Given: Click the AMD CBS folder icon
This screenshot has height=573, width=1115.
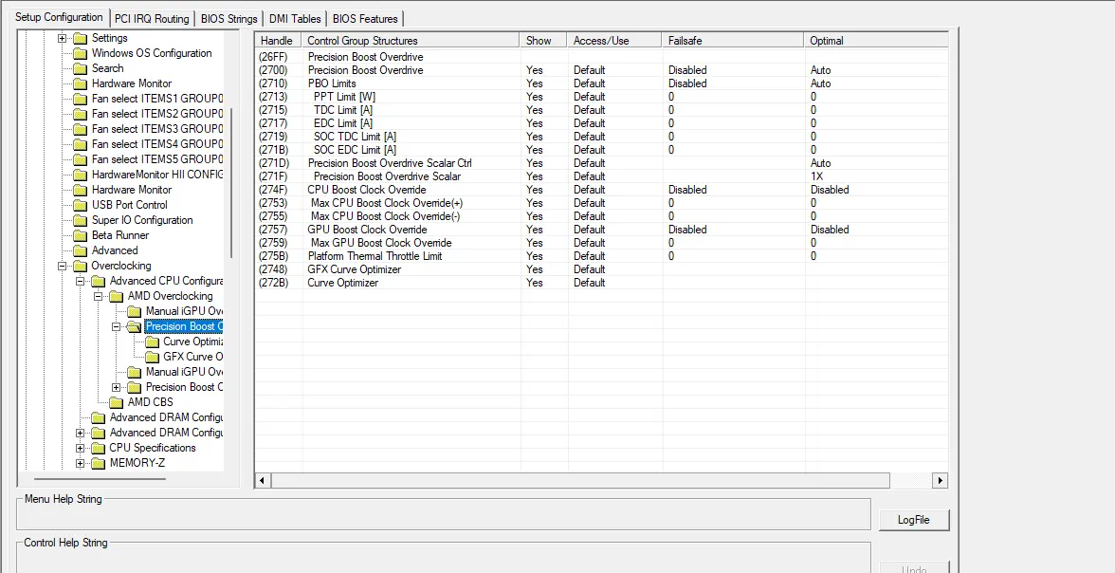Looking at the screenshot, I should (117, 403).
